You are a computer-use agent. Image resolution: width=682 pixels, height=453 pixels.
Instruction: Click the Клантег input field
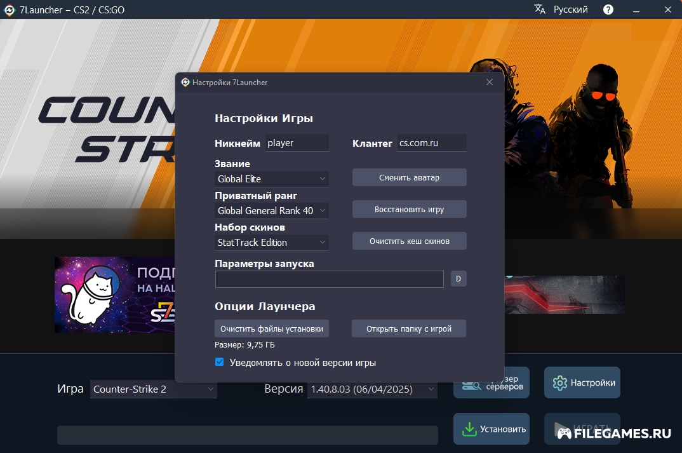point(432,143)
